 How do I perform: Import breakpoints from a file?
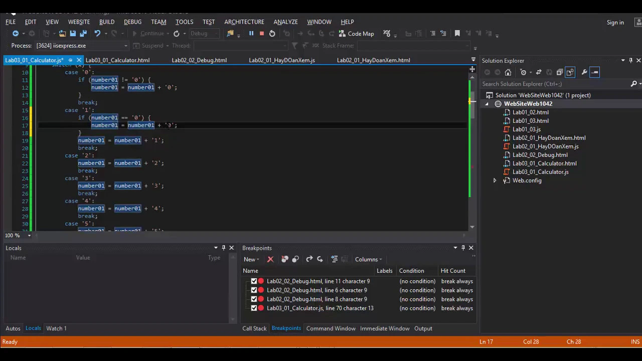coord(319,259)
